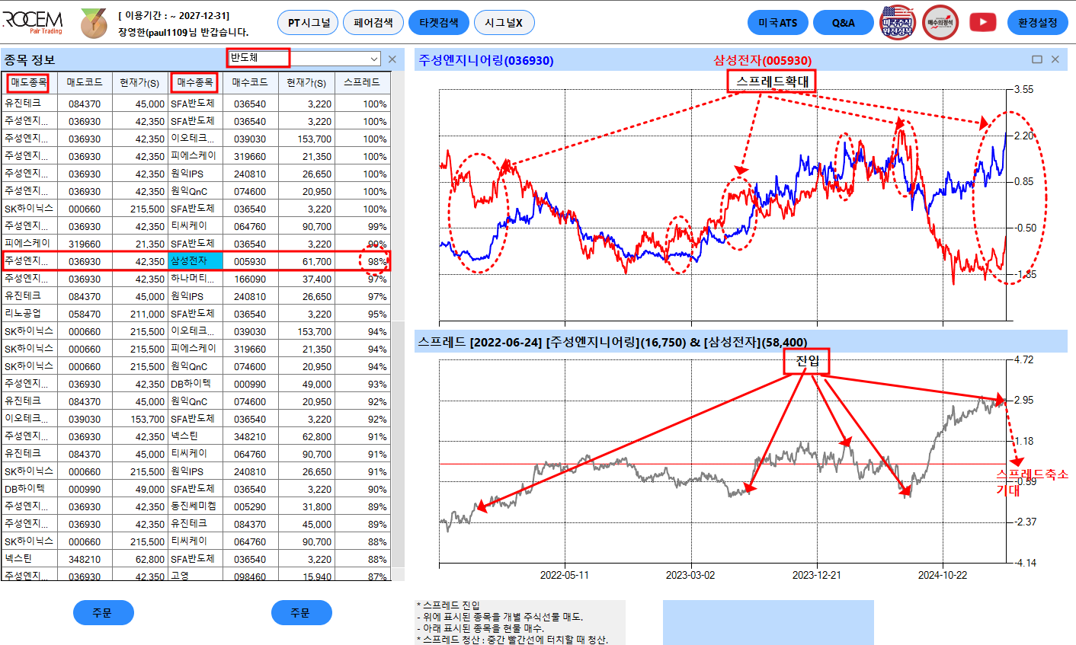Click the gold trader emblem icon
The height and width of the screenshot is (645, 1076).
[94, 23]
